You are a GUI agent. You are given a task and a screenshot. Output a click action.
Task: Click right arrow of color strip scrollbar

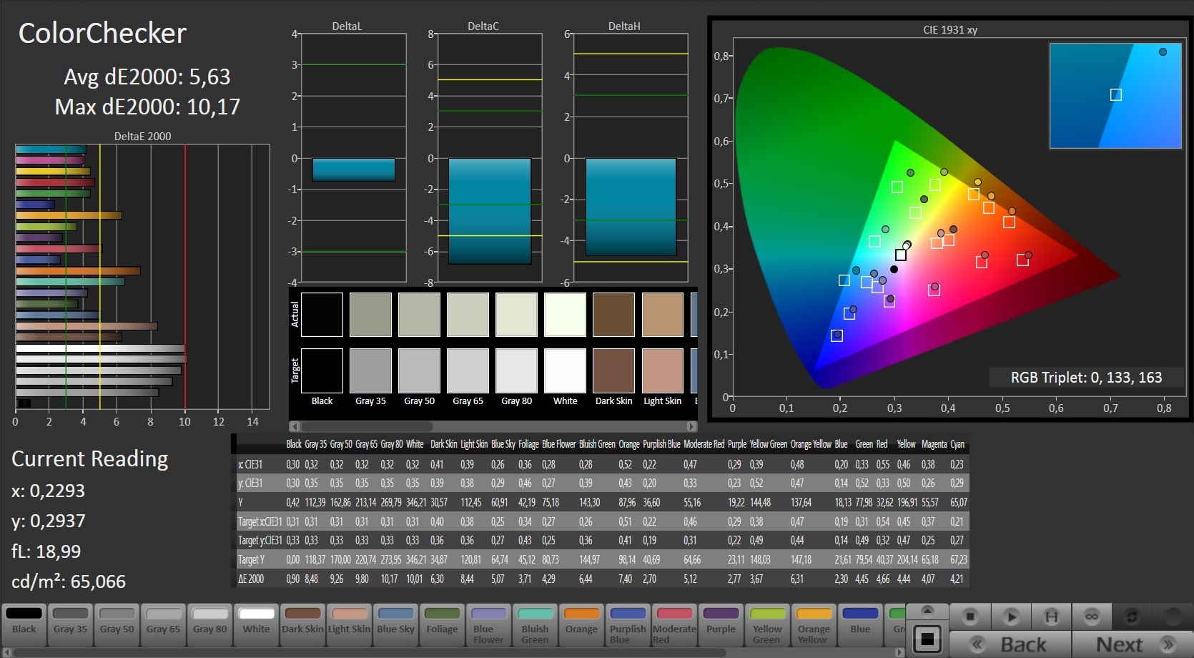point(899,652)
